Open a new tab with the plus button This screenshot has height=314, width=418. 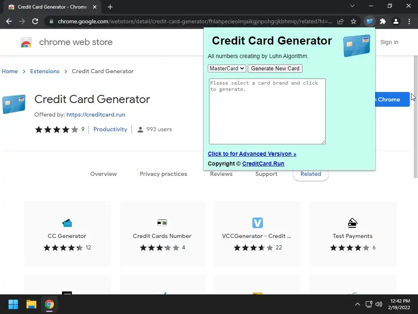110,7
